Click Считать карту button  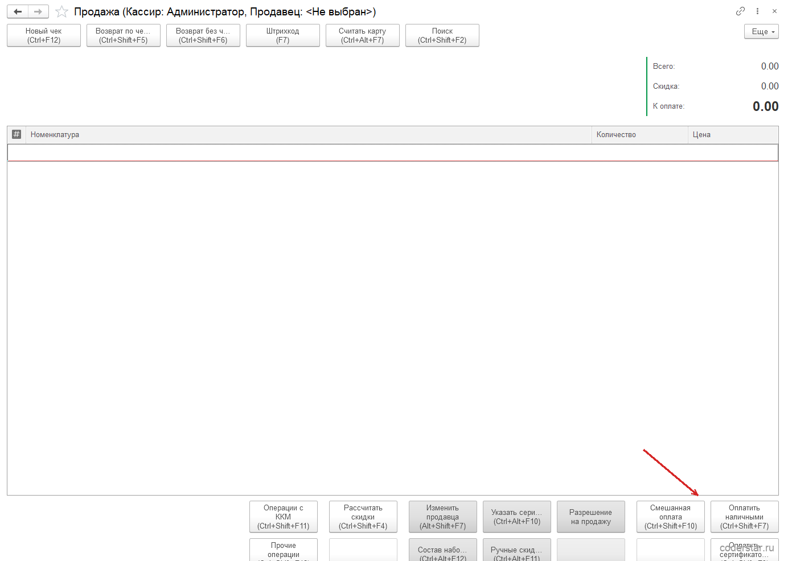[363, 35]
